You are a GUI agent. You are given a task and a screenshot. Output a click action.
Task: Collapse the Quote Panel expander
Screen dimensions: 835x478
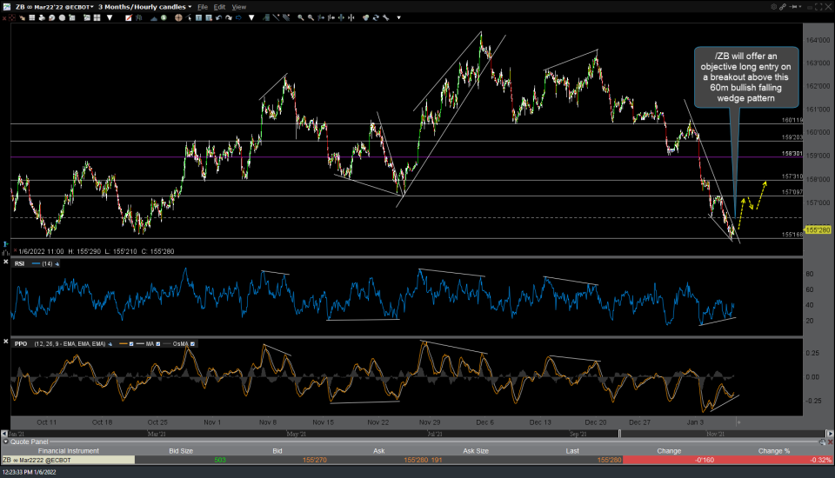click(6, 441)
